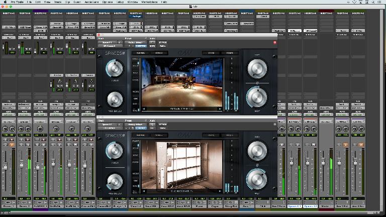
Task: Click the left pan knob on first mixer channel
Action: point(5,129)
